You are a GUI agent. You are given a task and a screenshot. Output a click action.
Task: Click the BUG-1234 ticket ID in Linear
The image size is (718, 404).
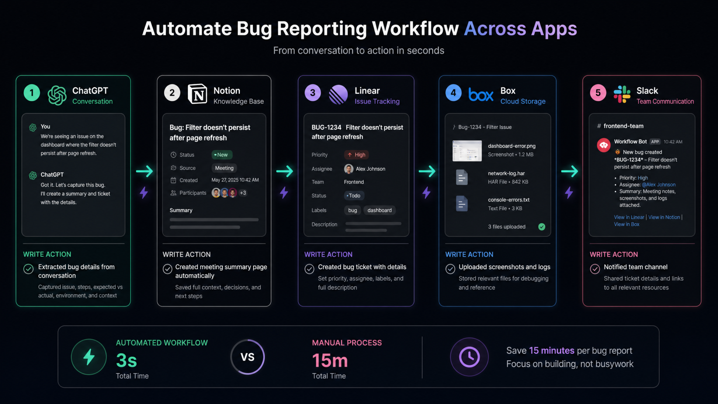[326, 127]
